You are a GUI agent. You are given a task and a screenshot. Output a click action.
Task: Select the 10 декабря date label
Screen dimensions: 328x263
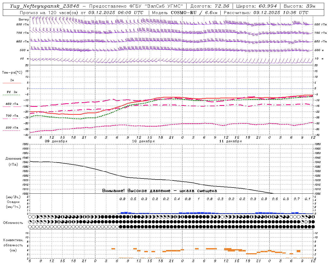click(143, 141)
